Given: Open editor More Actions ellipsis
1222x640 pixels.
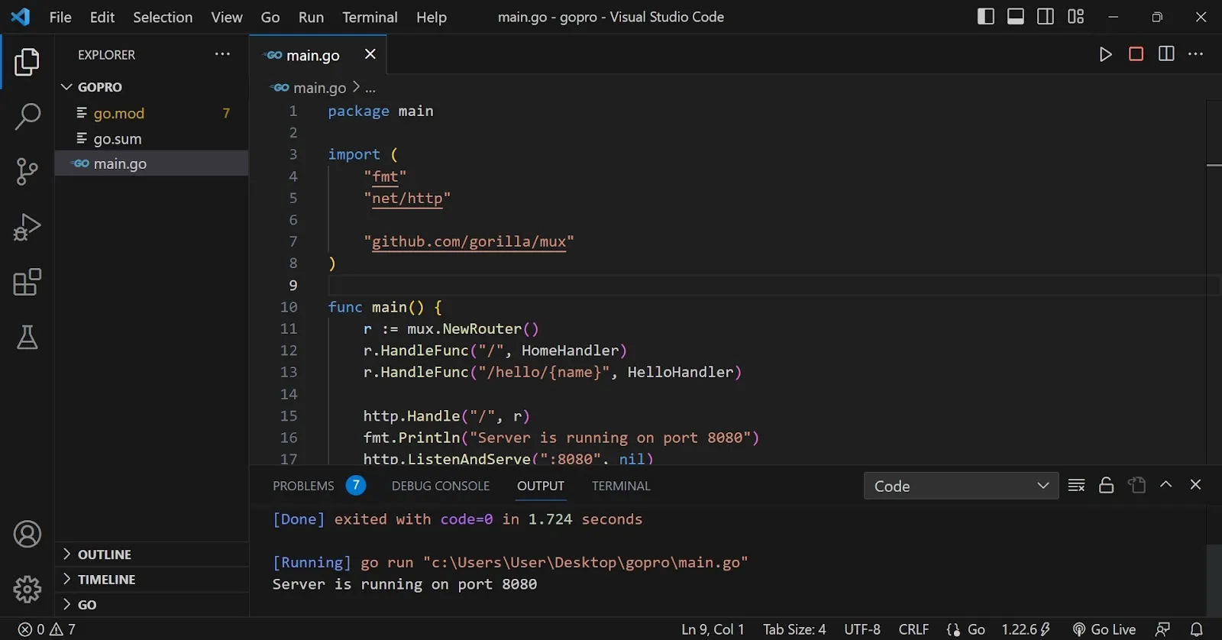Looking at the screenshot, I should click(1196, 54).
